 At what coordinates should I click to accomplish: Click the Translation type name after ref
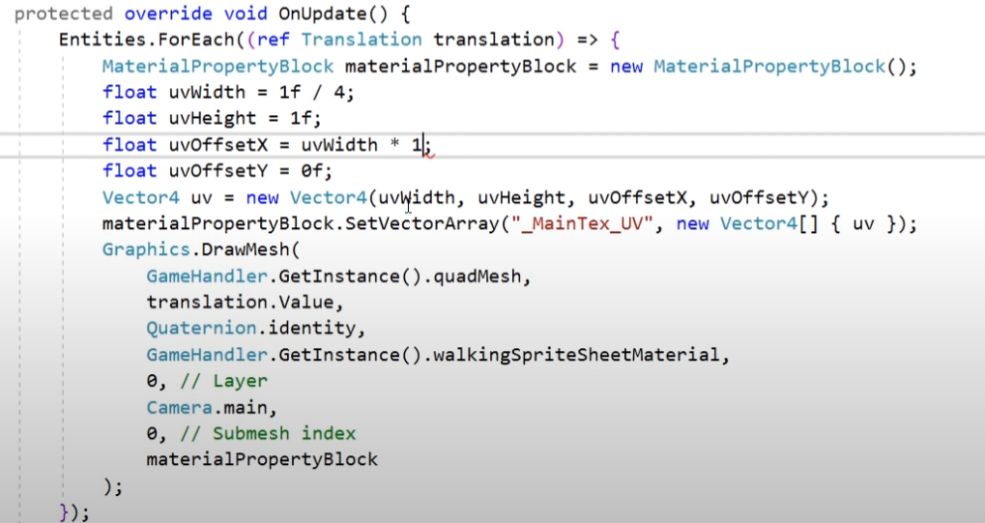click(362, 40)
